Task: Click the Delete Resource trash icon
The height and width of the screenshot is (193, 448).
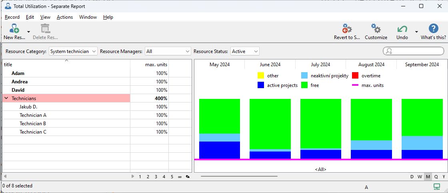Action: (45, 29)
